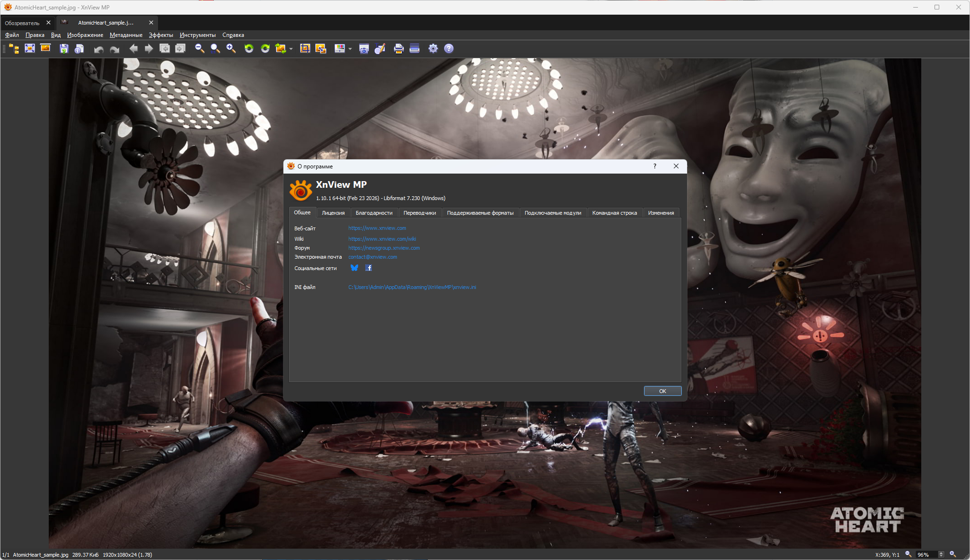The image size is (970, 560).
Task: Toggle fullscreen mode icon in toolbar
Action: coord(30,49)
